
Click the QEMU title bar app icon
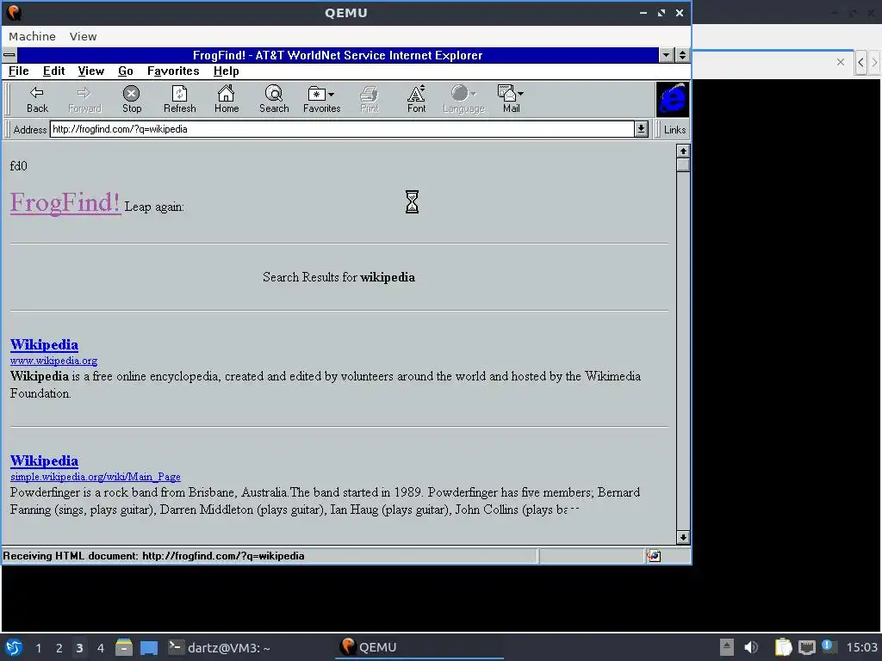(14, 12)
